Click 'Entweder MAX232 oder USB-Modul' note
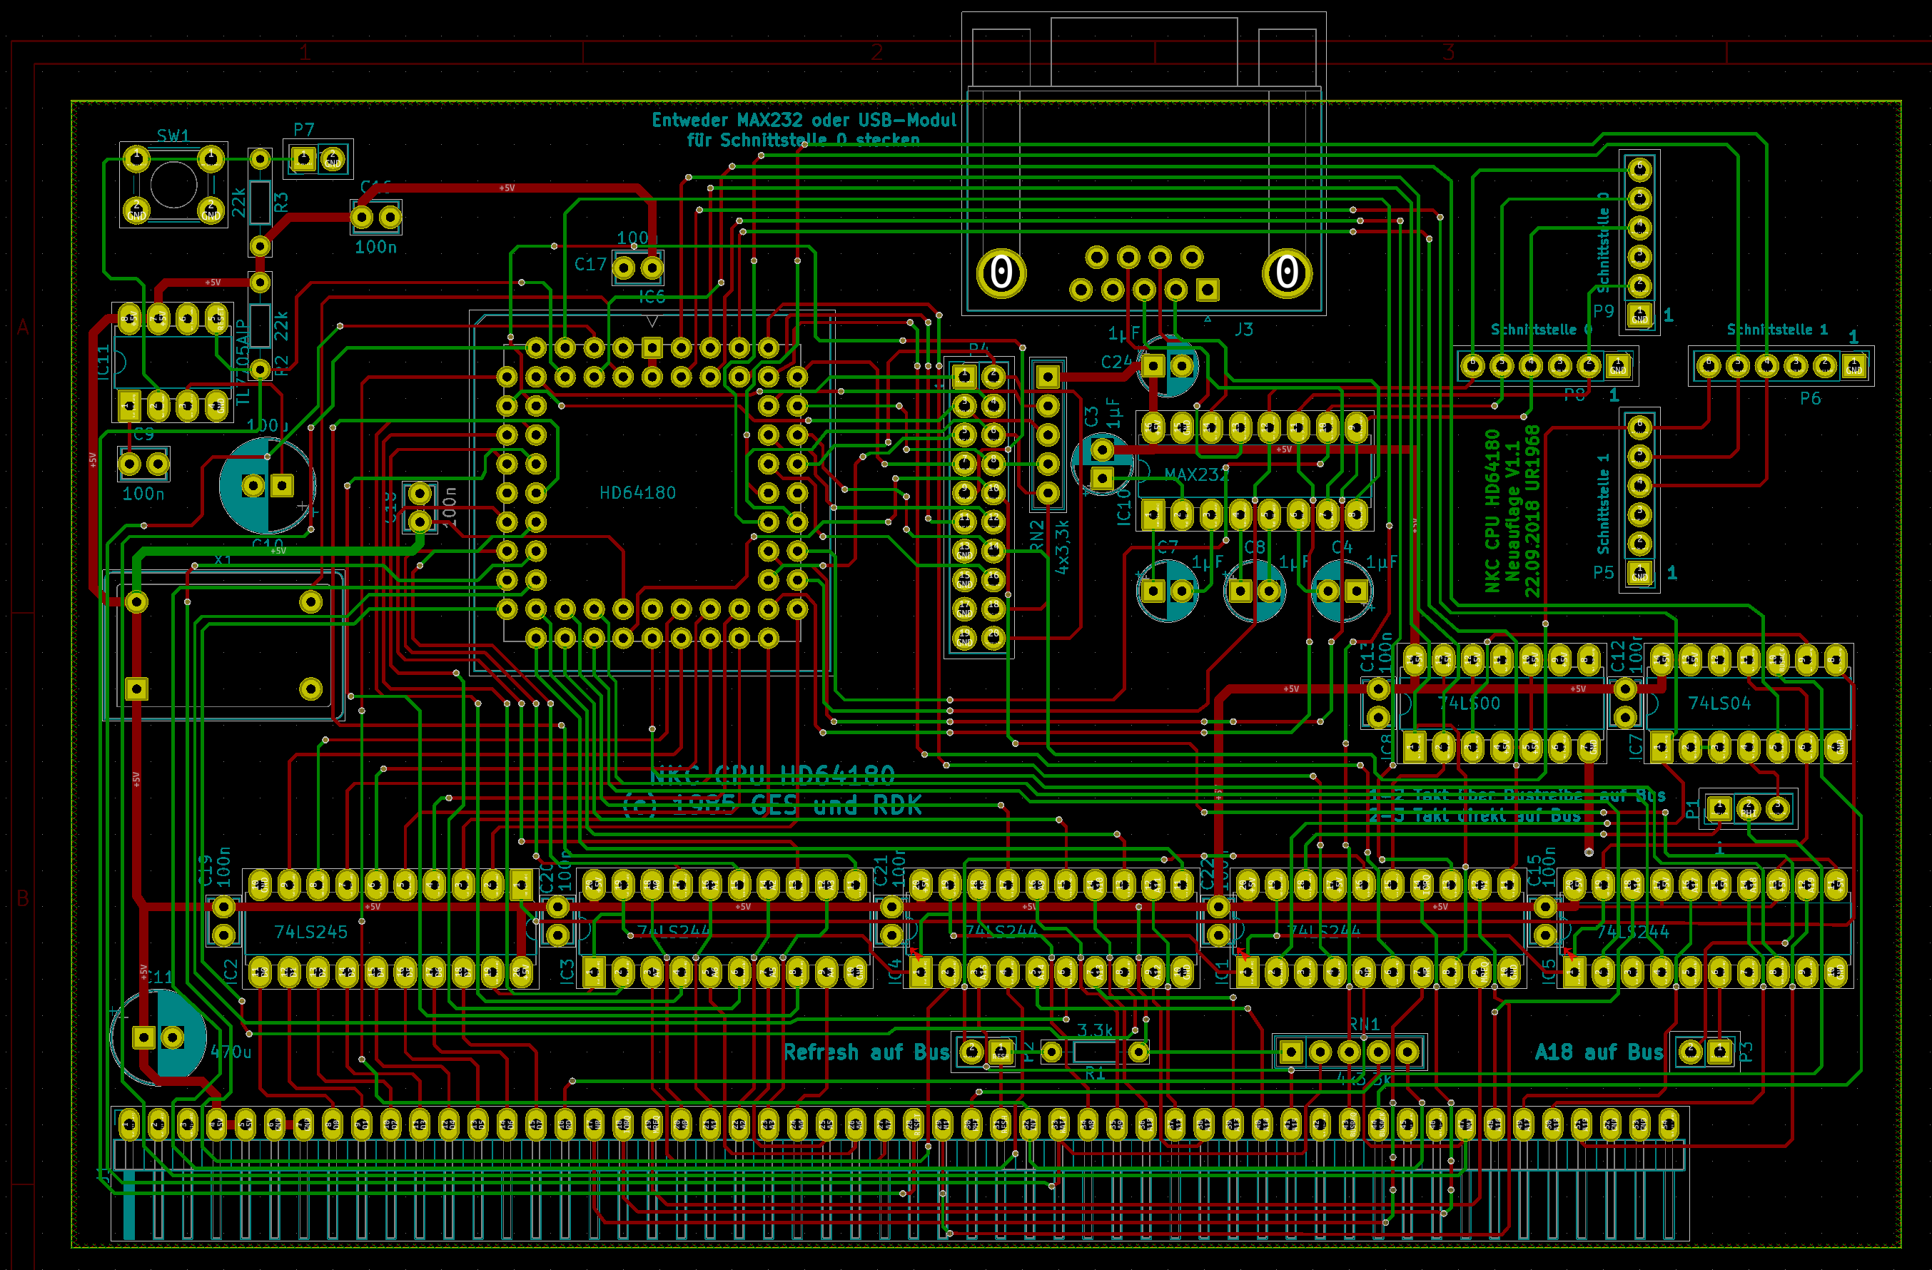This screenshot has height=1270, width=1932. 804,120
